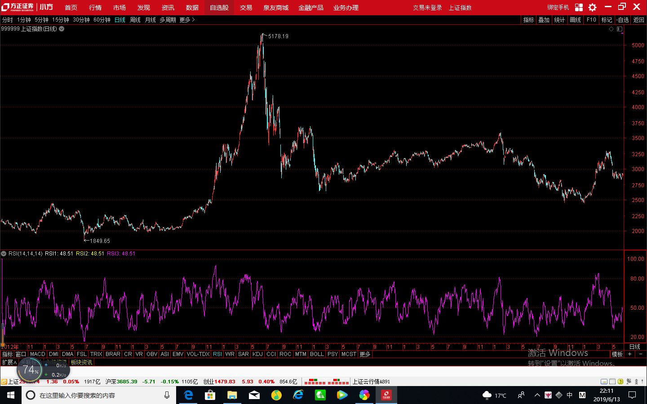Select the MCST indicator
The width and height of the screenshot is (647, 404).
(349, 354)
